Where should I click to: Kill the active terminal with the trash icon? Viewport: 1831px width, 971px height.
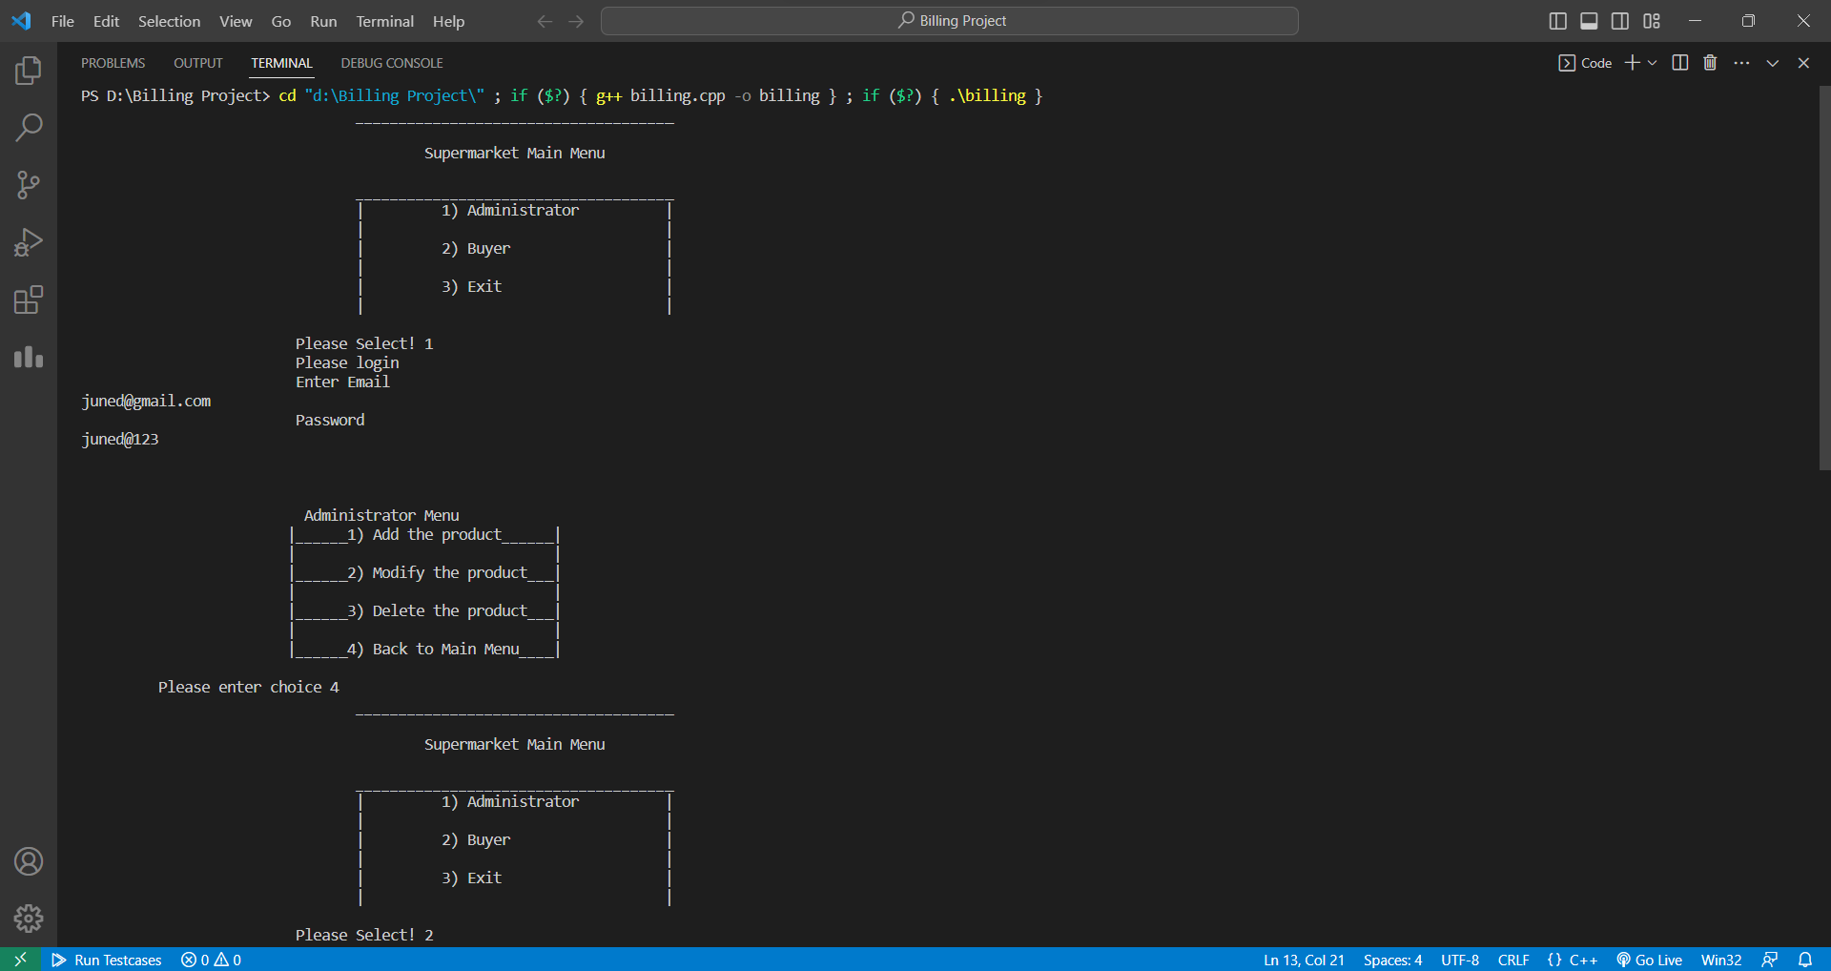(1710, 62)
